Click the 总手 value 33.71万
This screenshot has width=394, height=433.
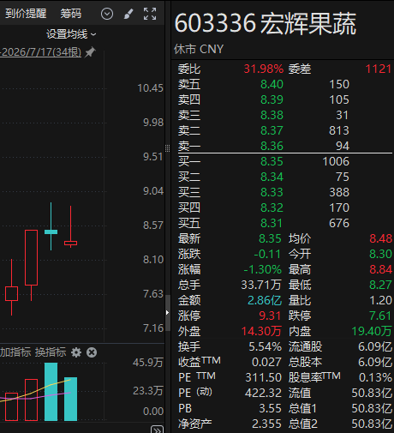coord(261,285)
